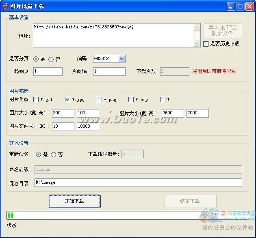
Task: Minimize the 图片批量下载 window
Action: (x=231, y=6)
